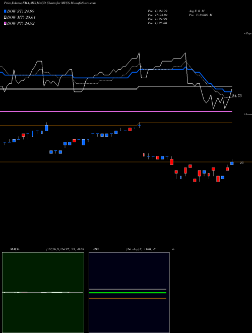
Task: Click the '25' price level label
Action: coord(241,163)
